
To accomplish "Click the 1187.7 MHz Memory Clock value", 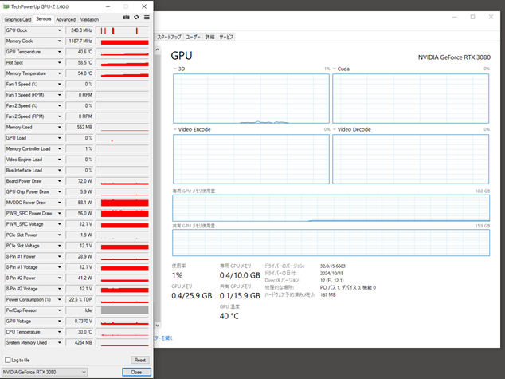I will pyautogui.click(x=79, y=41).
